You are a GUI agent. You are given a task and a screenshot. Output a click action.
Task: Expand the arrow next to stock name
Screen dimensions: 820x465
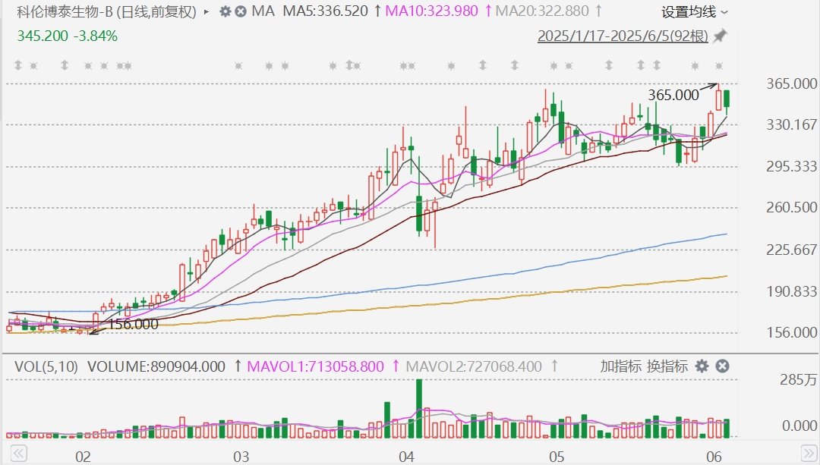coord(207,12)
